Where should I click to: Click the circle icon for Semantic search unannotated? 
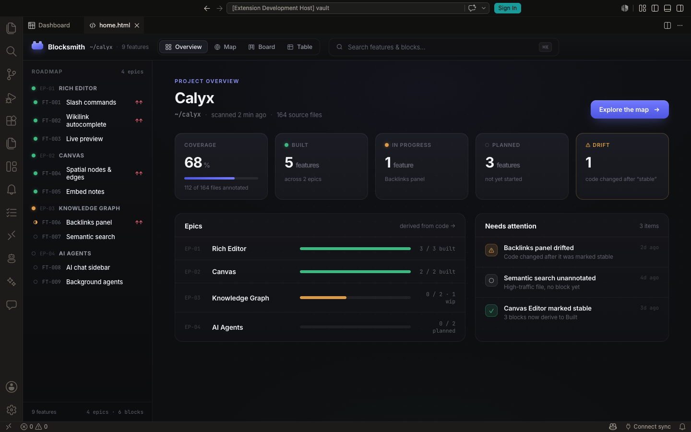pos(491,280)
